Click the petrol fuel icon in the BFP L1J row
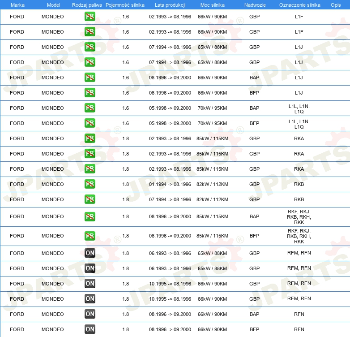Screen dimensions: 350x337 point(90,92)
